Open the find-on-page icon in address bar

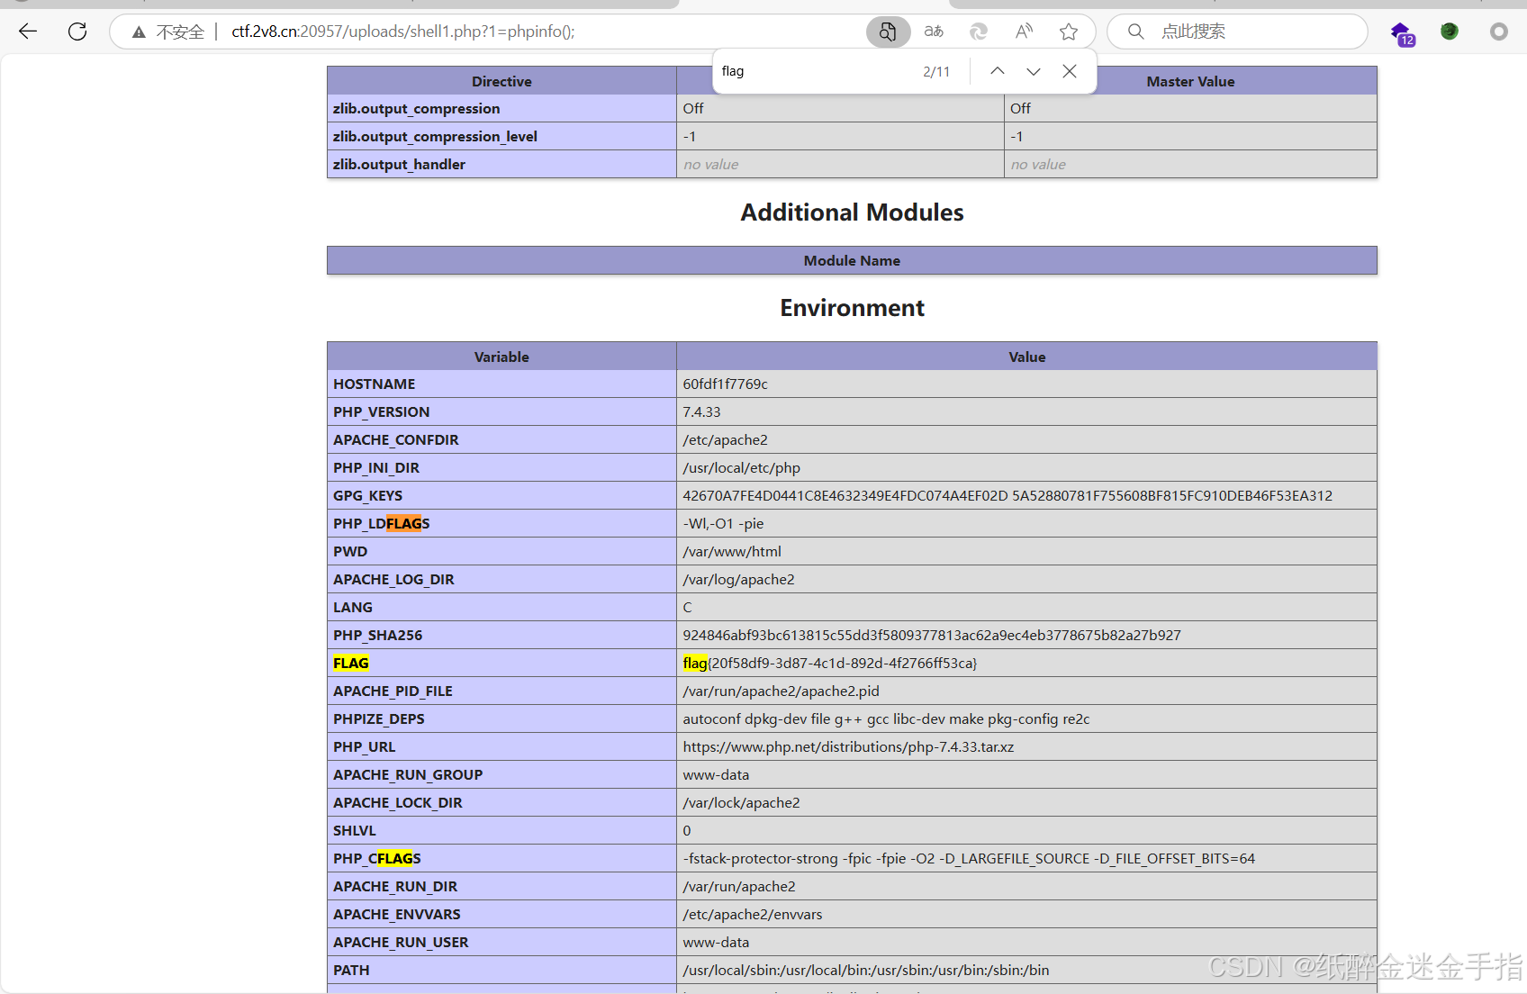pos(888,32)
